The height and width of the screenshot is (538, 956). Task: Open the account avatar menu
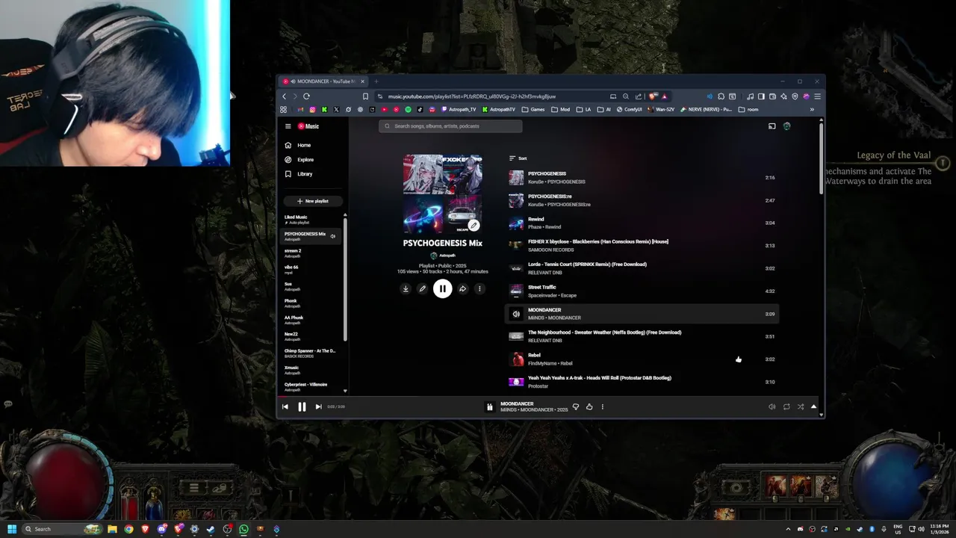point(786,126)
